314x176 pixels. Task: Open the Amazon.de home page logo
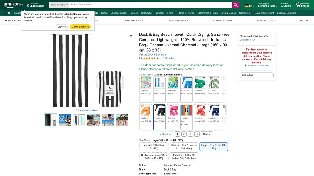(x=13, y=4)
